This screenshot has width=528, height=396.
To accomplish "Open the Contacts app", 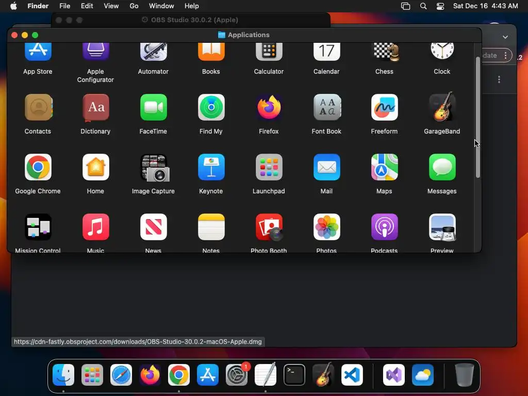I will tap(38, 107).
